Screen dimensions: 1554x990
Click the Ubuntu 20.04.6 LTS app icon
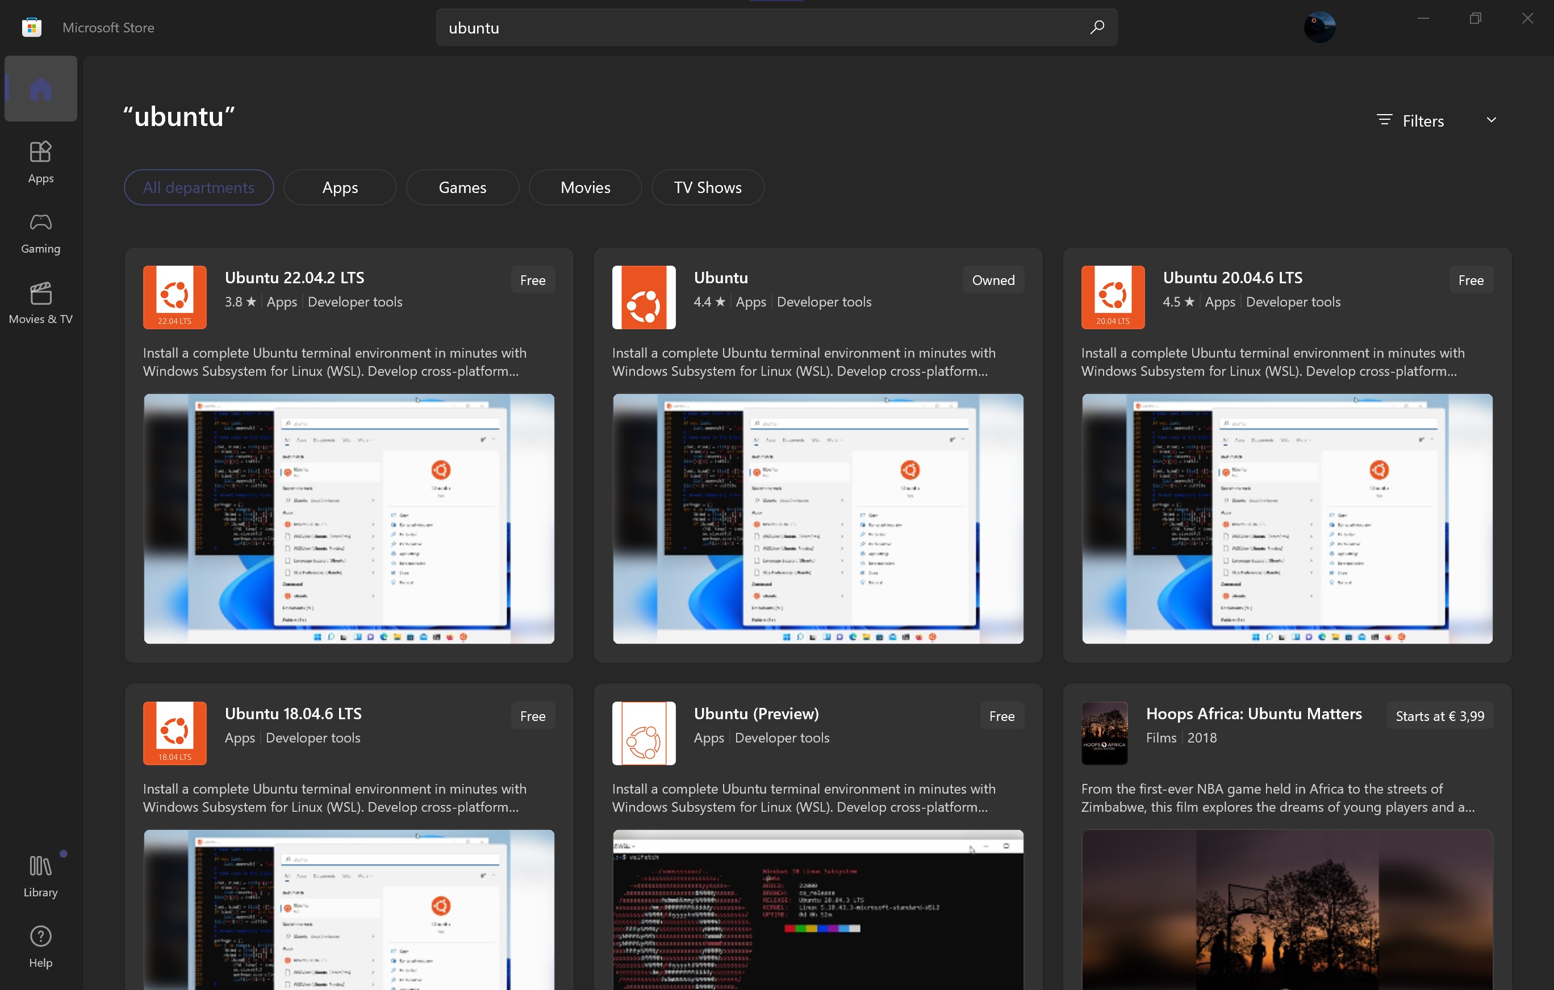tap(1113, 297)
